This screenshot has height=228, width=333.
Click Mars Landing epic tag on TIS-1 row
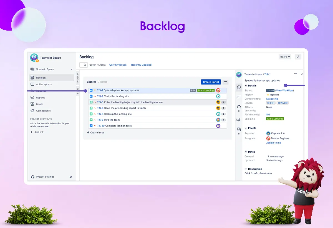(206, 90)
